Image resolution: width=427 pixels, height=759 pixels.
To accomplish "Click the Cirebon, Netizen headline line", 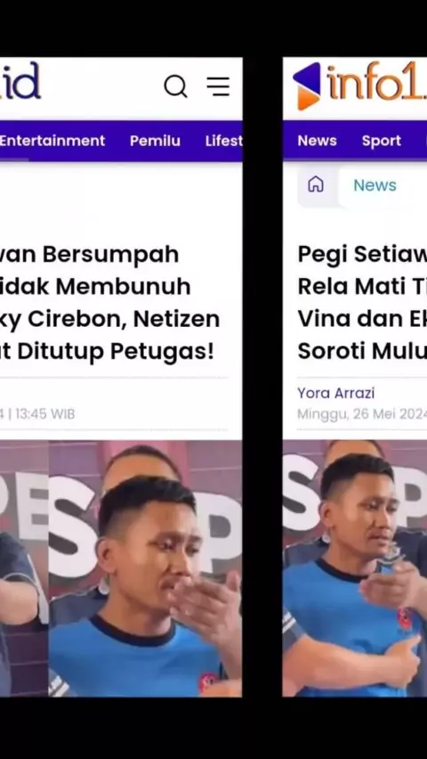I will pos(109,320).
